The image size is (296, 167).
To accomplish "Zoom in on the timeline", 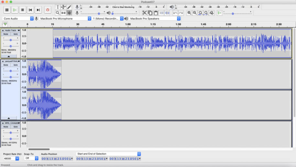I will click(x=189, y=13).
